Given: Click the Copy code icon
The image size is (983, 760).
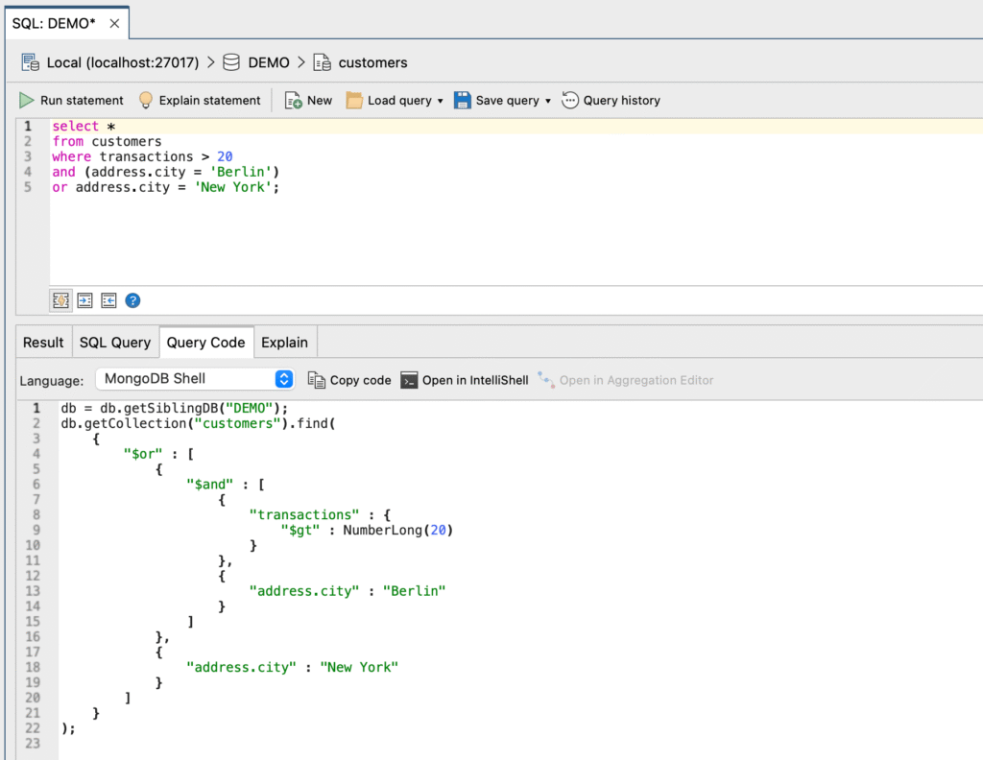Looking at the screenshot, I should 316,380.
